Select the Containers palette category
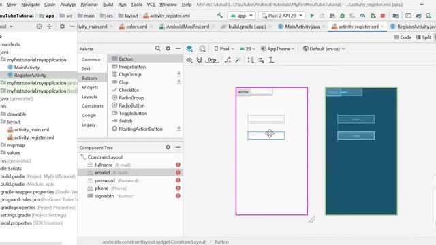436x245 pixels. click(93, 106)
